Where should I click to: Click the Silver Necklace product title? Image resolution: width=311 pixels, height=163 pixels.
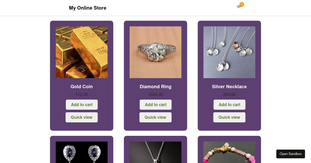pos(229,87)
